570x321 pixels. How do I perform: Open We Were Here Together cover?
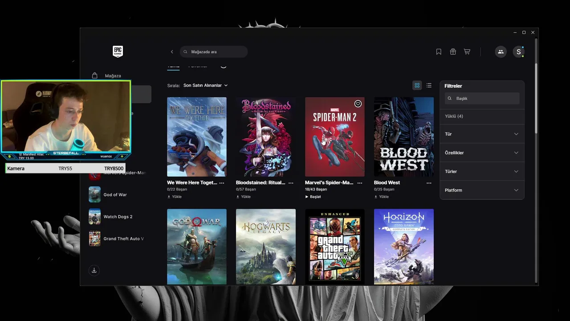point(197,137)
